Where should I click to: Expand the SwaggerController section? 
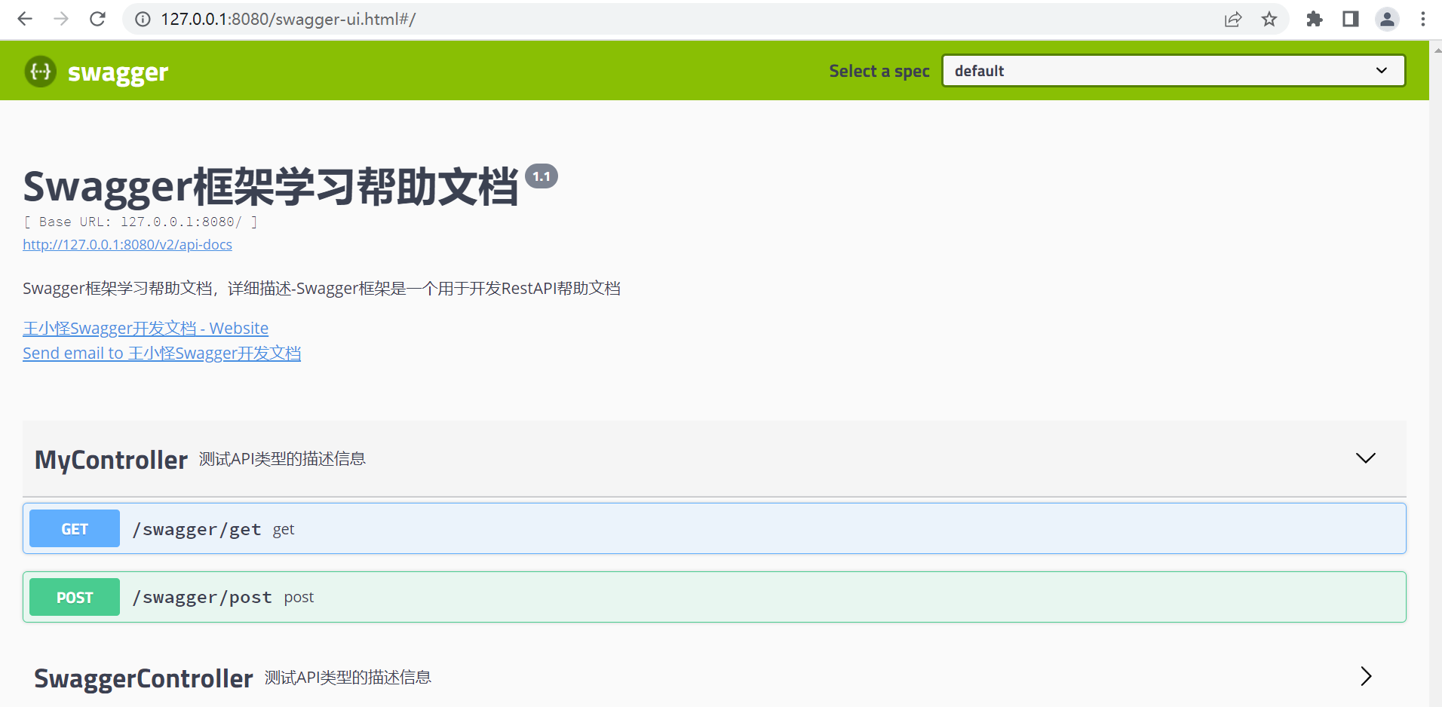1365,677
